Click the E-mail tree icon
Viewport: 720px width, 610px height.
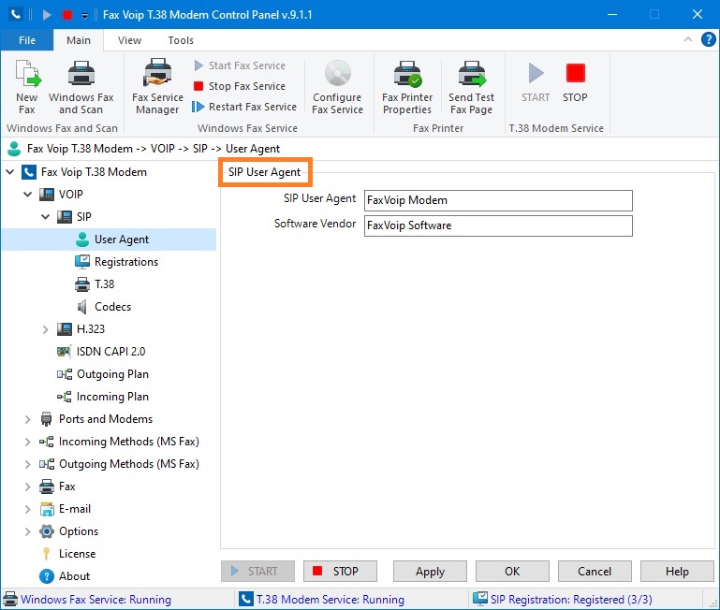point(47,509)
